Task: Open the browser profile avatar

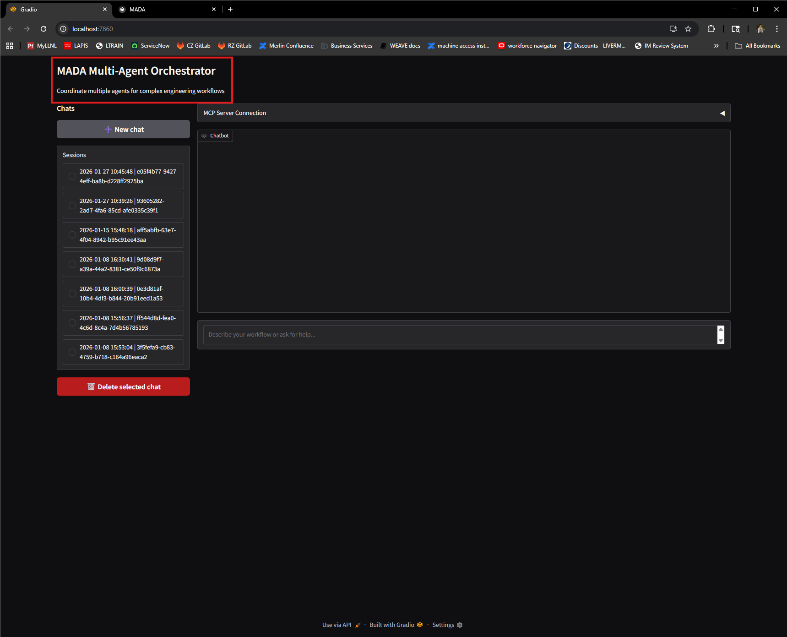Action: tap(760, 29)
